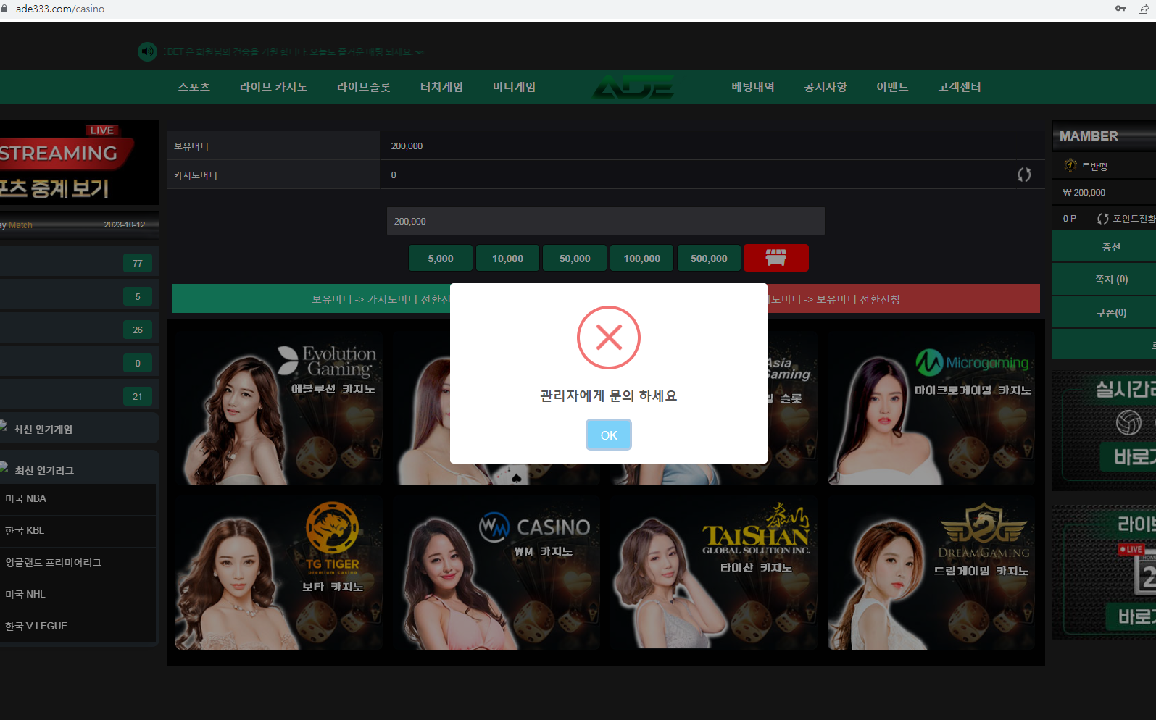1156x720 pixels.
Task: Open the Dream Gaming casino thumbnail
Action: click(931, 572)
